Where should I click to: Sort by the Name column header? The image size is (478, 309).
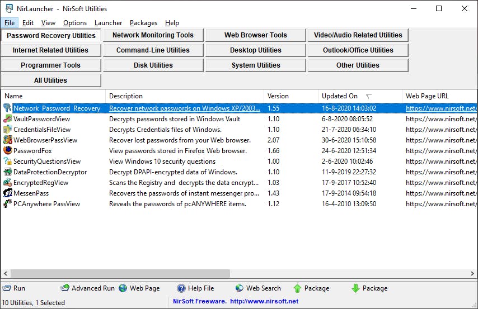tap(53, 96)
